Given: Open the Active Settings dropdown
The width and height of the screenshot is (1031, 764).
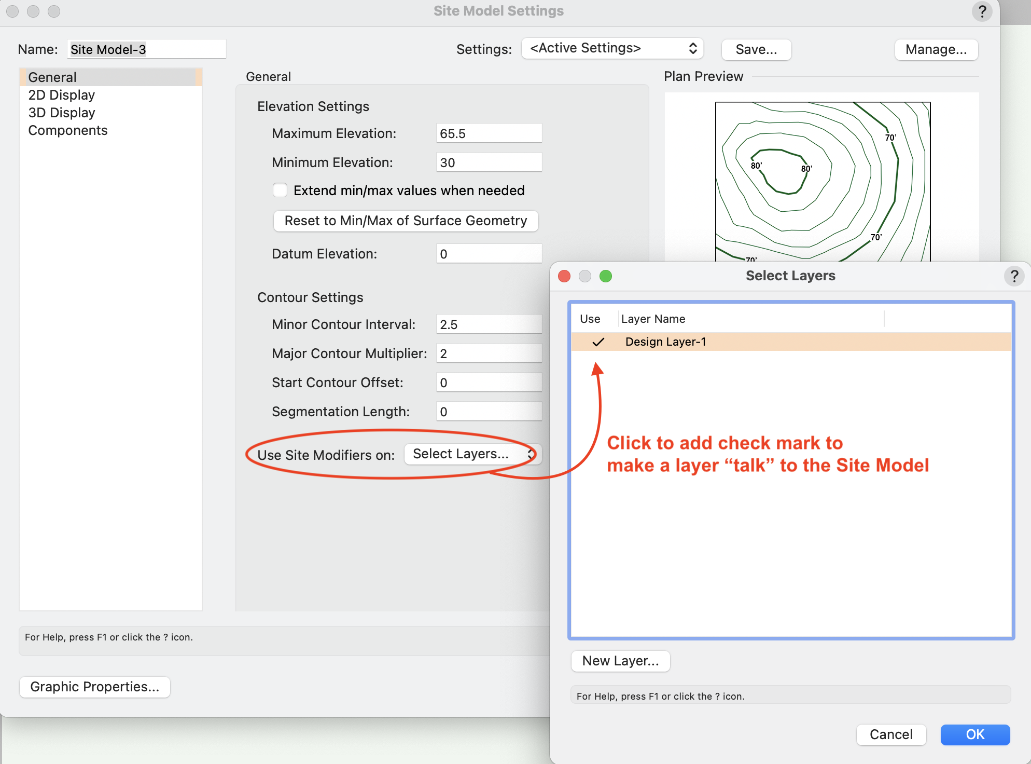Looking at the screenshot, I should [612, 48].
